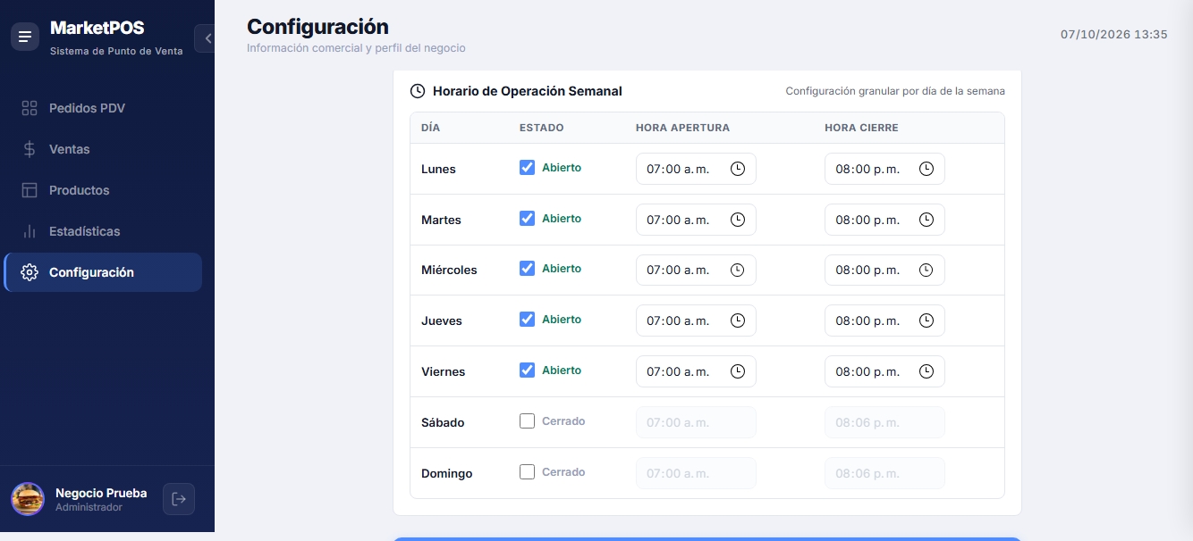Open clock picker for Viernes opening time
This screenshot has width=1193, height=541.
pos(738,371)
